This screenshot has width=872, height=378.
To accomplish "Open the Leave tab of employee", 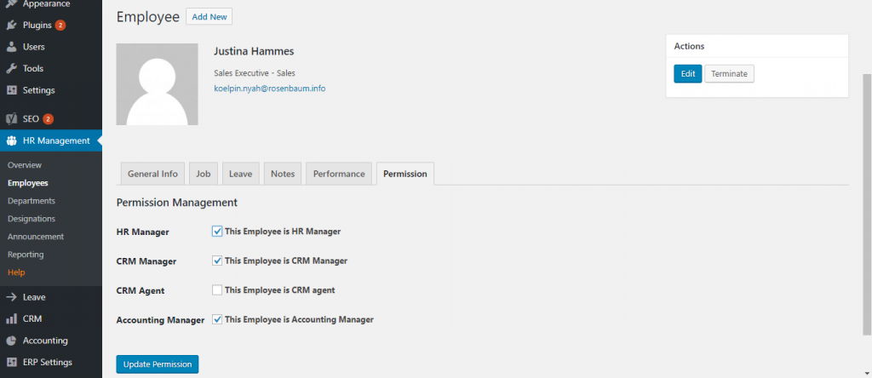I will click(x=241, y=174).
